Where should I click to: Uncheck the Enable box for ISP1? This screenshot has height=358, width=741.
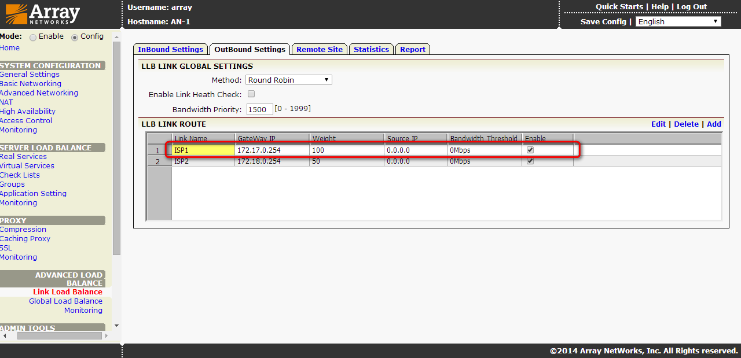point(530,150)
